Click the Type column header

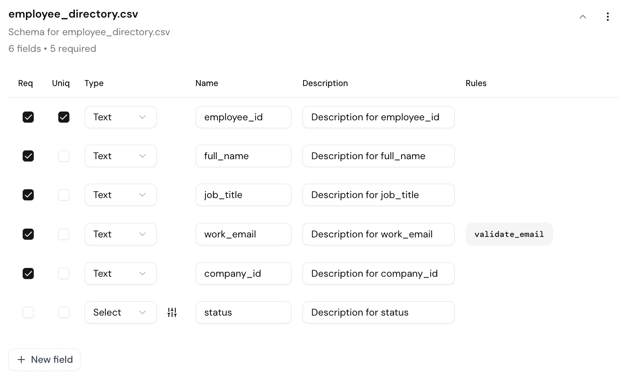point(94,83)
